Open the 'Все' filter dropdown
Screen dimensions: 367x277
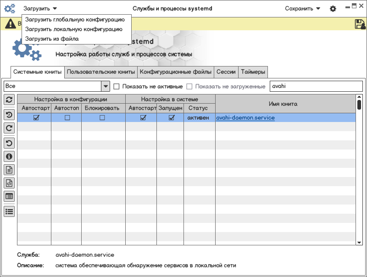click(x=106, y=86)
